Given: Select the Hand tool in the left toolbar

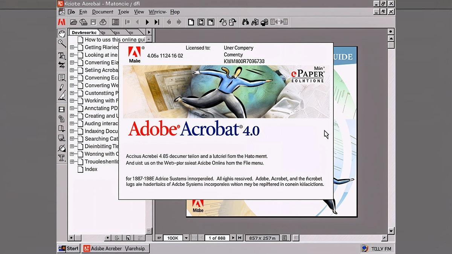Looking at the screenshot, I should (x=62, y=33).
